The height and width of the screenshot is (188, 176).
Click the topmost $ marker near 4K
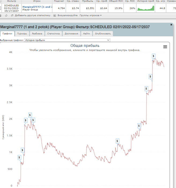pos(153,56)
